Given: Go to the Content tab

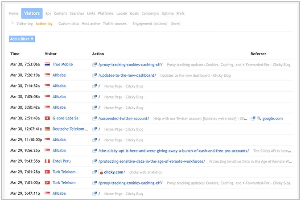Looking at the screenshot, I should tap(60, 13).
